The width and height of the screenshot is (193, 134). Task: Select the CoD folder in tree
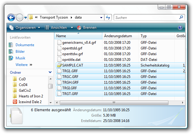(x=22, y=79)
